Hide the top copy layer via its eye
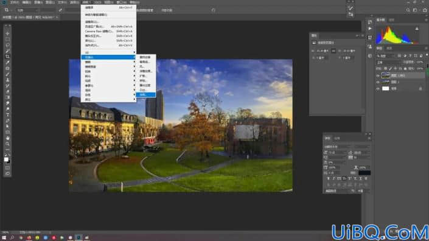The height and width of the screenshot is (241, 429). pyautogui.click(x=378, y=75)
